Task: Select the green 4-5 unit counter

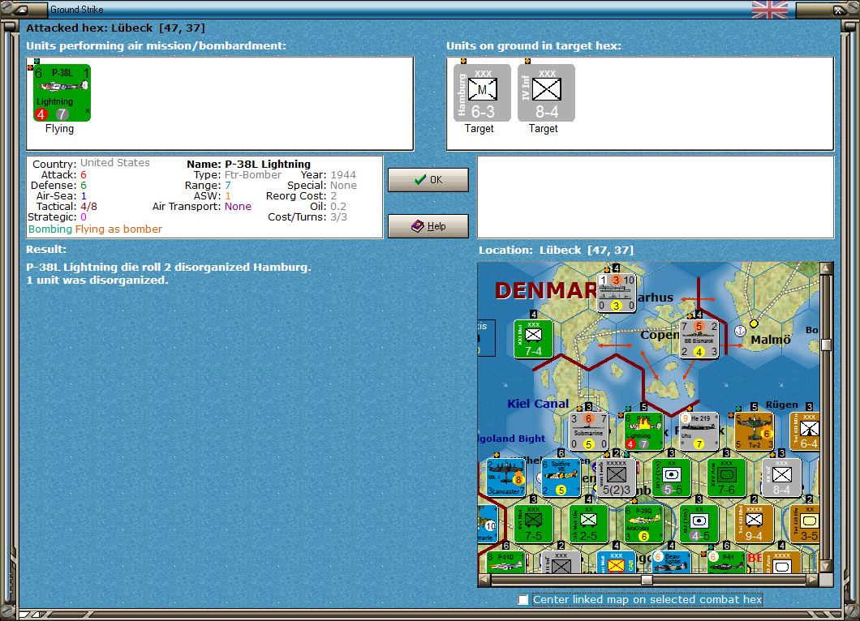Action: pos(699,524)
